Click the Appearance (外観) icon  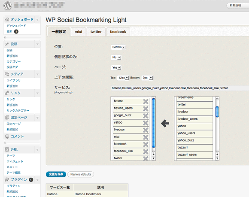(x=7, y=149)
